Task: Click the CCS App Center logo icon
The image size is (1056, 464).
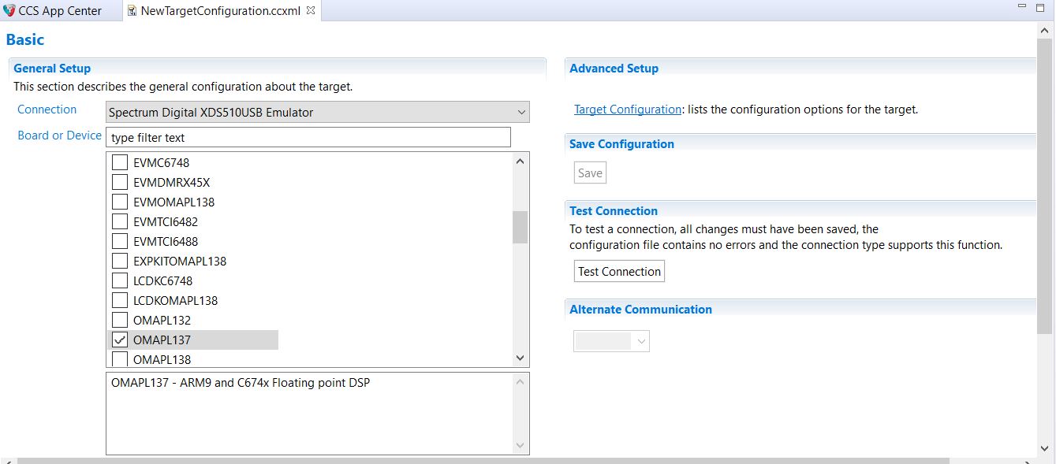Action: [x=9, y=10]
